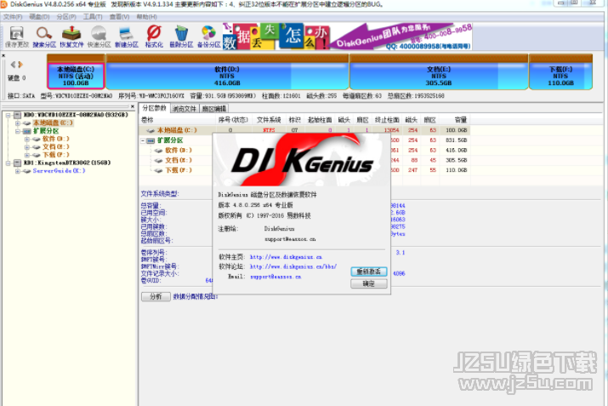
Task: Click the 扩展分区 icon in the table
Action: point(151,140)
